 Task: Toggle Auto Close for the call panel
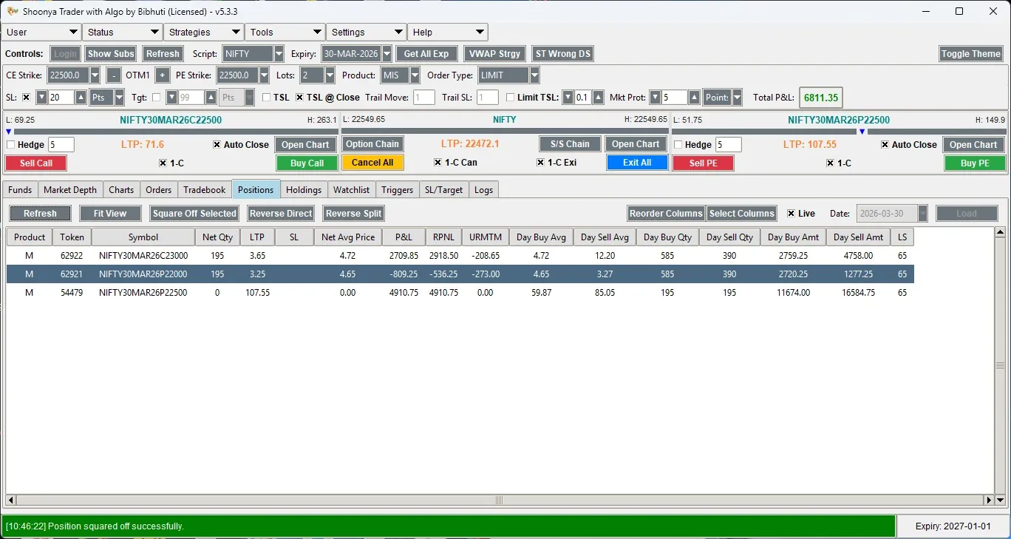coord(217,145)
